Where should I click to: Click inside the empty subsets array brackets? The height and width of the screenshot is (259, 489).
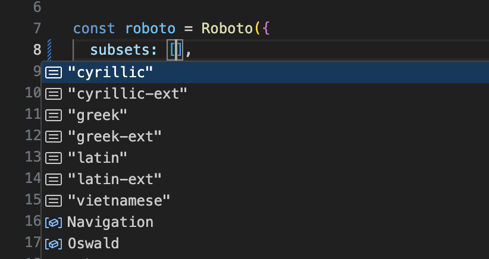coord(175,50)
